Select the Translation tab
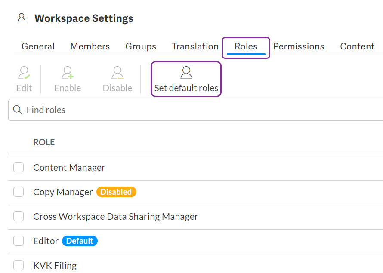Screen dimensions: 383x273 195,46
